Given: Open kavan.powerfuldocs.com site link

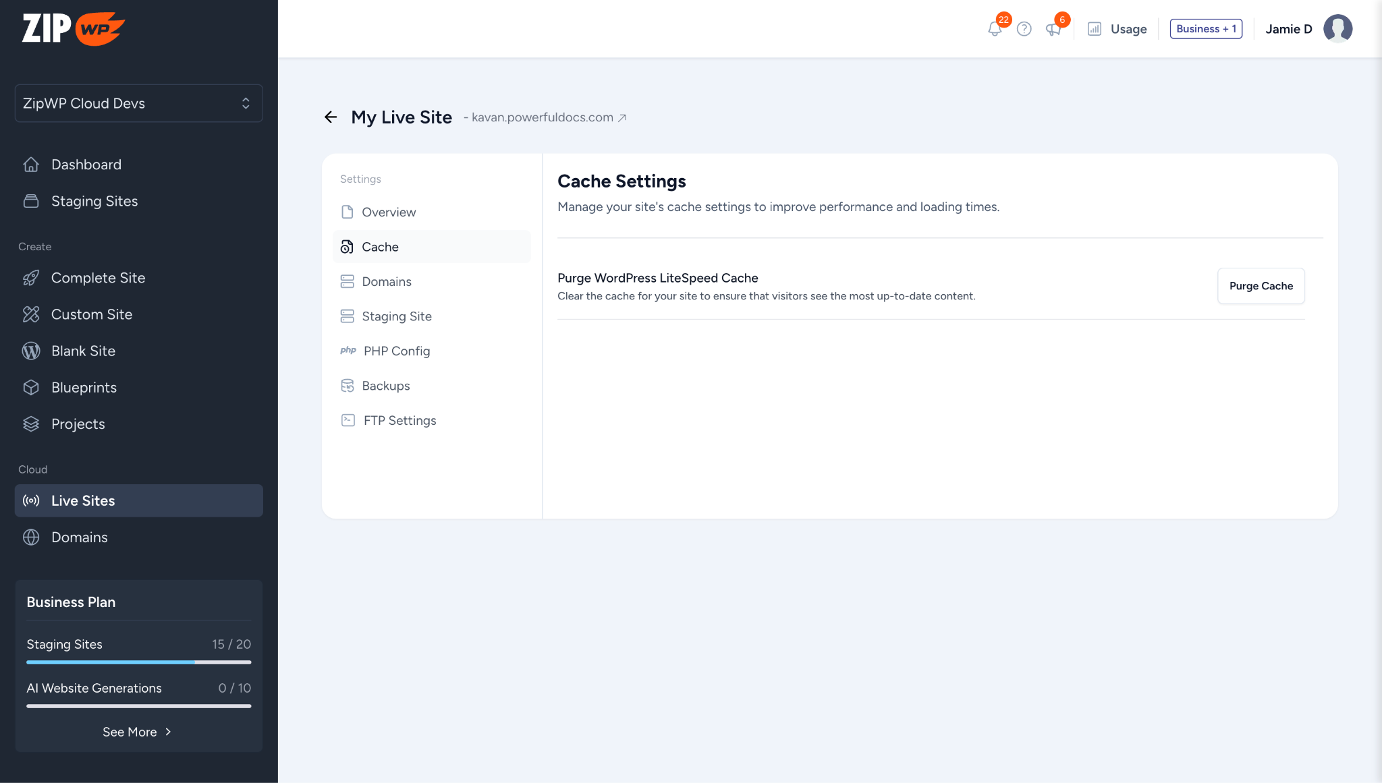Looking at the screenshot, I should (542, 117).
